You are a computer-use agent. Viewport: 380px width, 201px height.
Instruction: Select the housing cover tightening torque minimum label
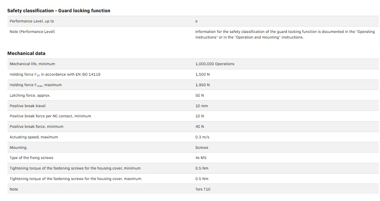click(75, 168)
